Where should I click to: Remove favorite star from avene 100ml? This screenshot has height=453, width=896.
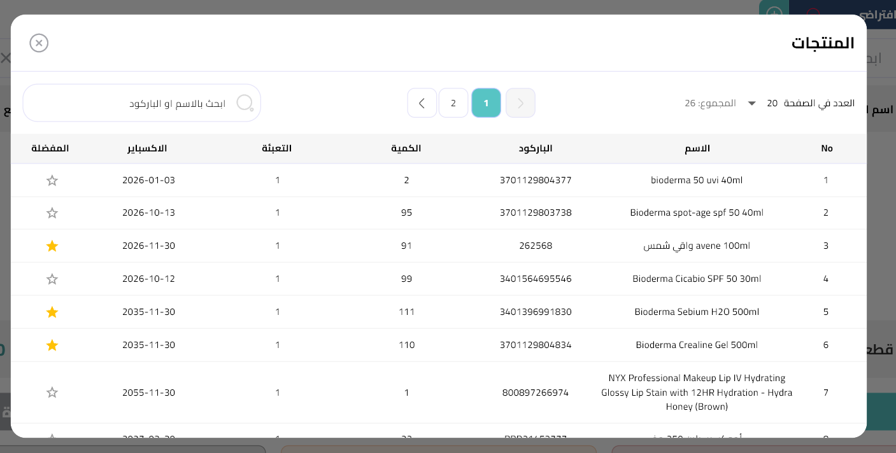pos(52,246)
